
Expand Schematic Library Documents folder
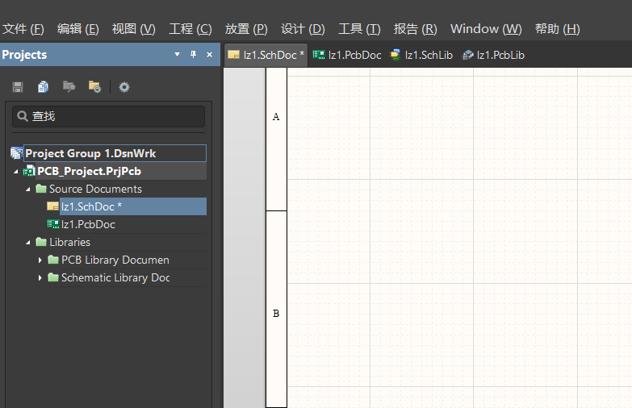pos(40,278)
